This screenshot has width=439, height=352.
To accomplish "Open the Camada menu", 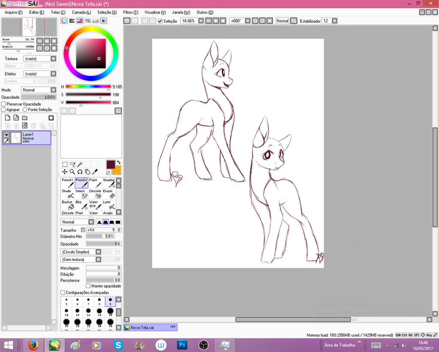I will coord(81,12).
